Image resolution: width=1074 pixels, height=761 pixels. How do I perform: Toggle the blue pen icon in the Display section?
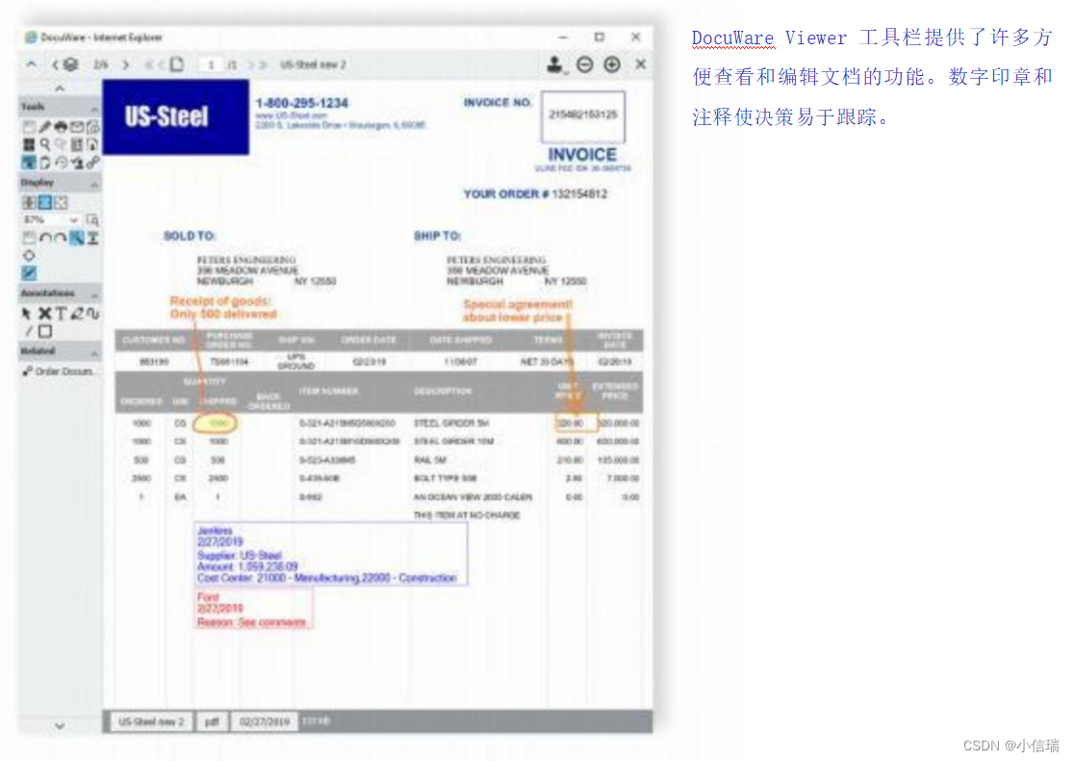(x=29, y=273)
